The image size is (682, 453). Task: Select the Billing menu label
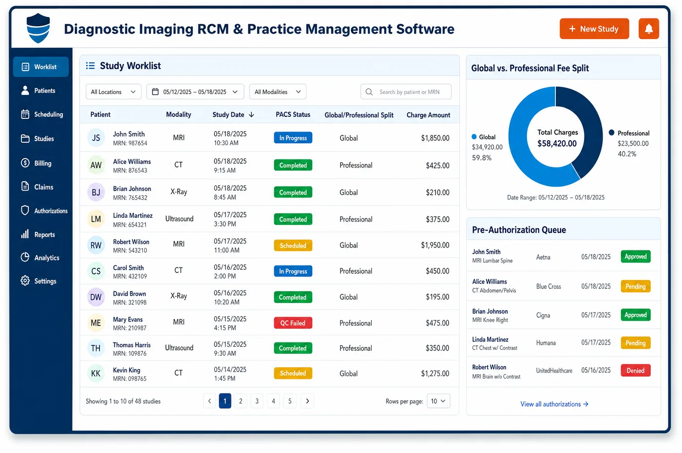[43, 163]
